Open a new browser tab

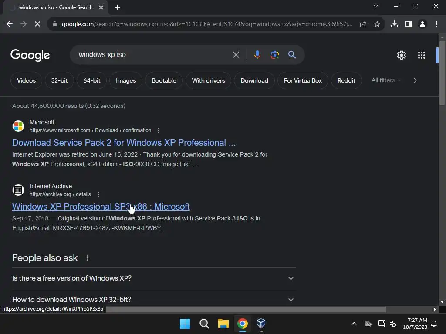(x=118, y=7)
